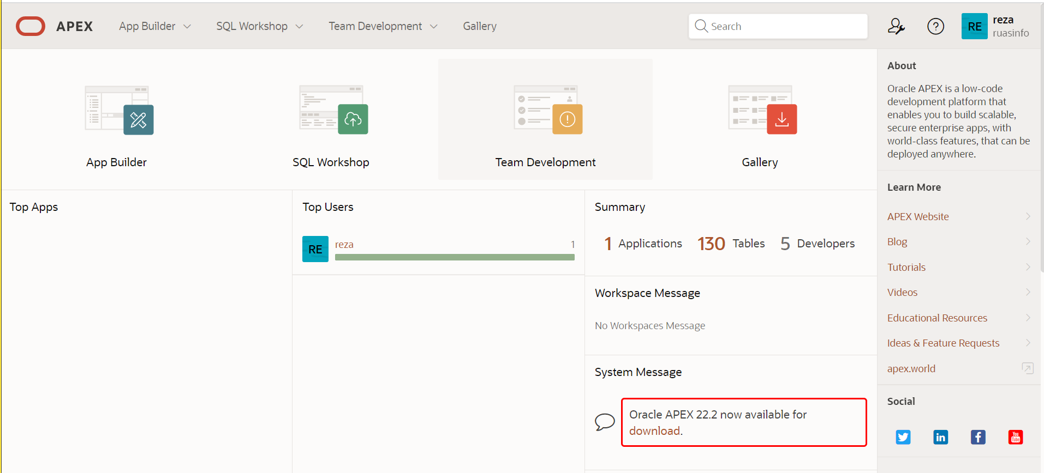Open the Blog link

click(x=897, y=241)
